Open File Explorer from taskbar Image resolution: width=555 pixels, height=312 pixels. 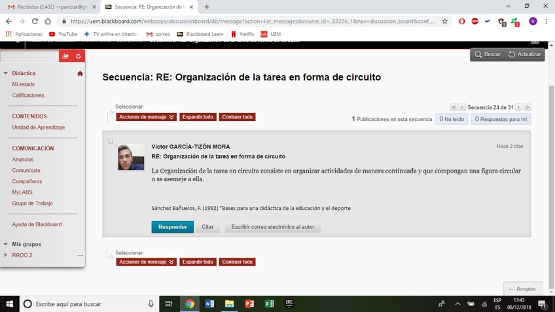point(229,304)
